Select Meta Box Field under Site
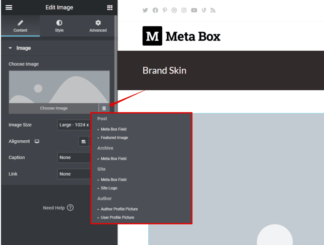 coord(113,180)
